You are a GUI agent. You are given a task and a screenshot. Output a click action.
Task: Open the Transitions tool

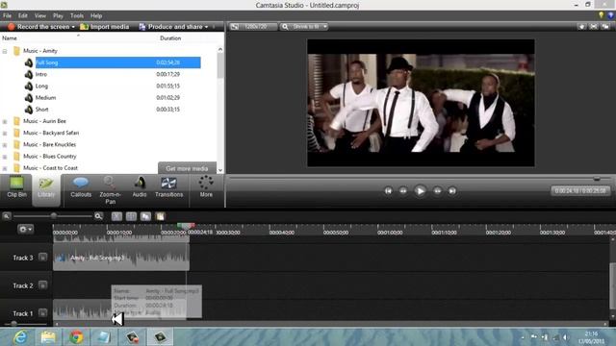click(x=169, y=187)
